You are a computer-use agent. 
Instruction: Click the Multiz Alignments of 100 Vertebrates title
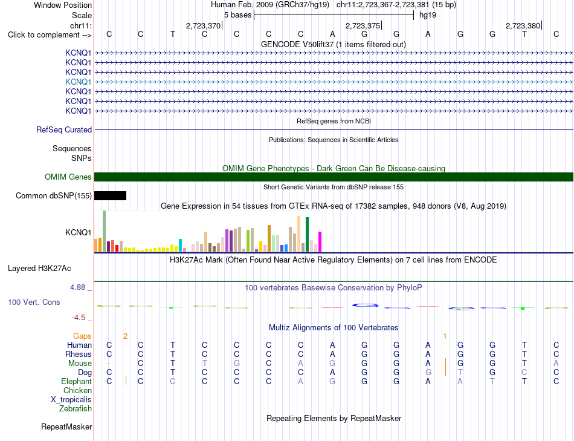coord(334,328)
